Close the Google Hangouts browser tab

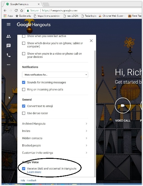39,4
